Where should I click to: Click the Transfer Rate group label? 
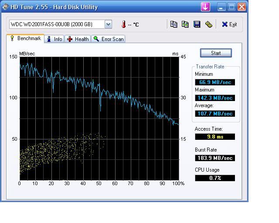[210, 67]
